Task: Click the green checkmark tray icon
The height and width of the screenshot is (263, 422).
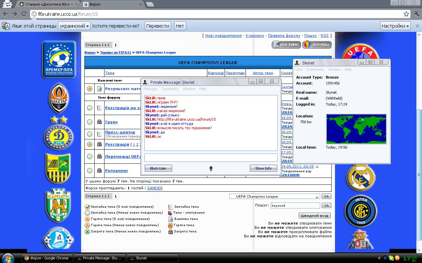Action: click(x=391, y=258)
